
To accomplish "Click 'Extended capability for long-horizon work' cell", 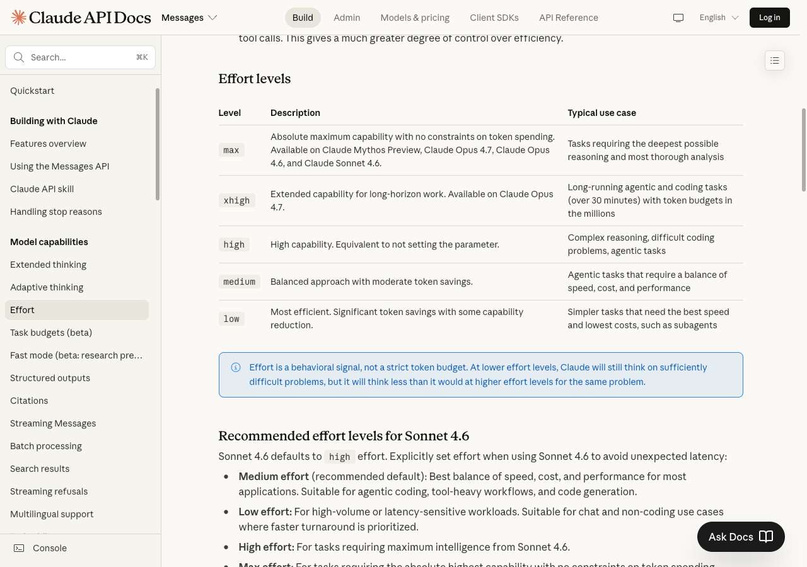I will 412,200.
